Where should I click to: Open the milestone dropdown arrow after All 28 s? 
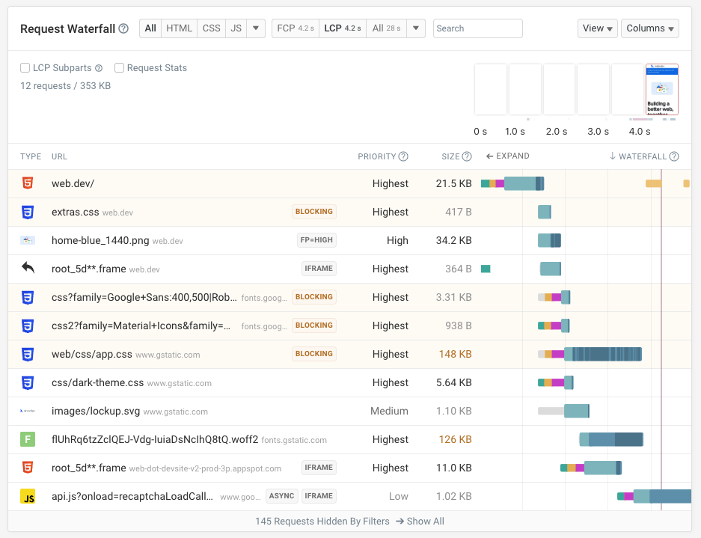tap(416, 28)
